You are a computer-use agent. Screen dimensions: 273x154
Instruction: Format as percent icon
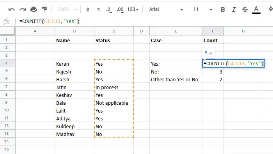[99, 9]
